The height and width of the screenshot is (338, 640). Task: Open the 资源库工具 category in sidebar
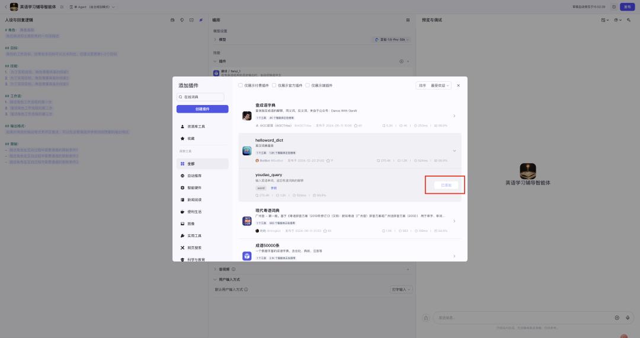(203, 126)
